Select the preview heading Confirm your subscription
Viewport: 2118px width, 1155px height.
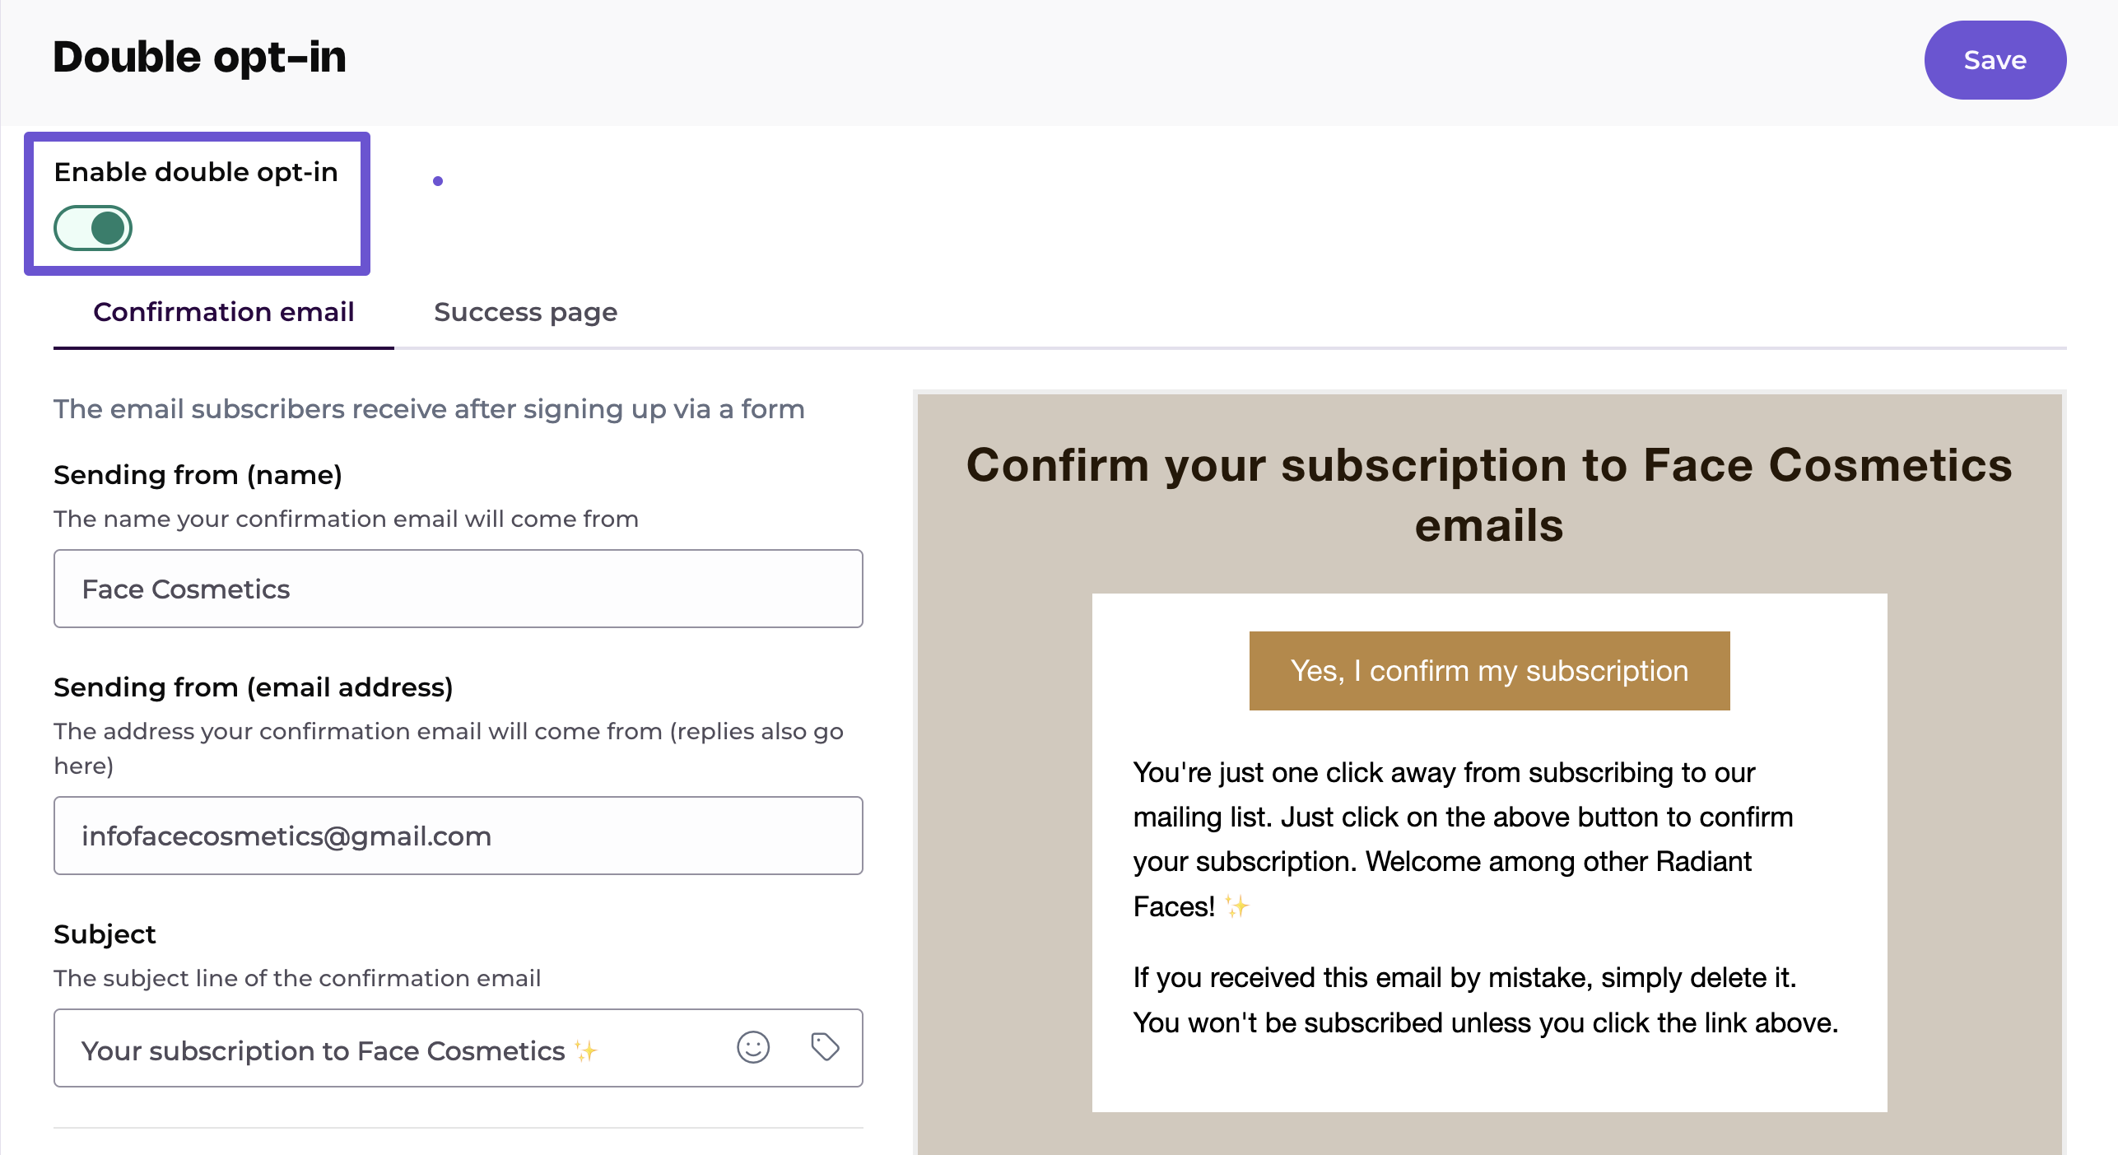click(1489, 495)
